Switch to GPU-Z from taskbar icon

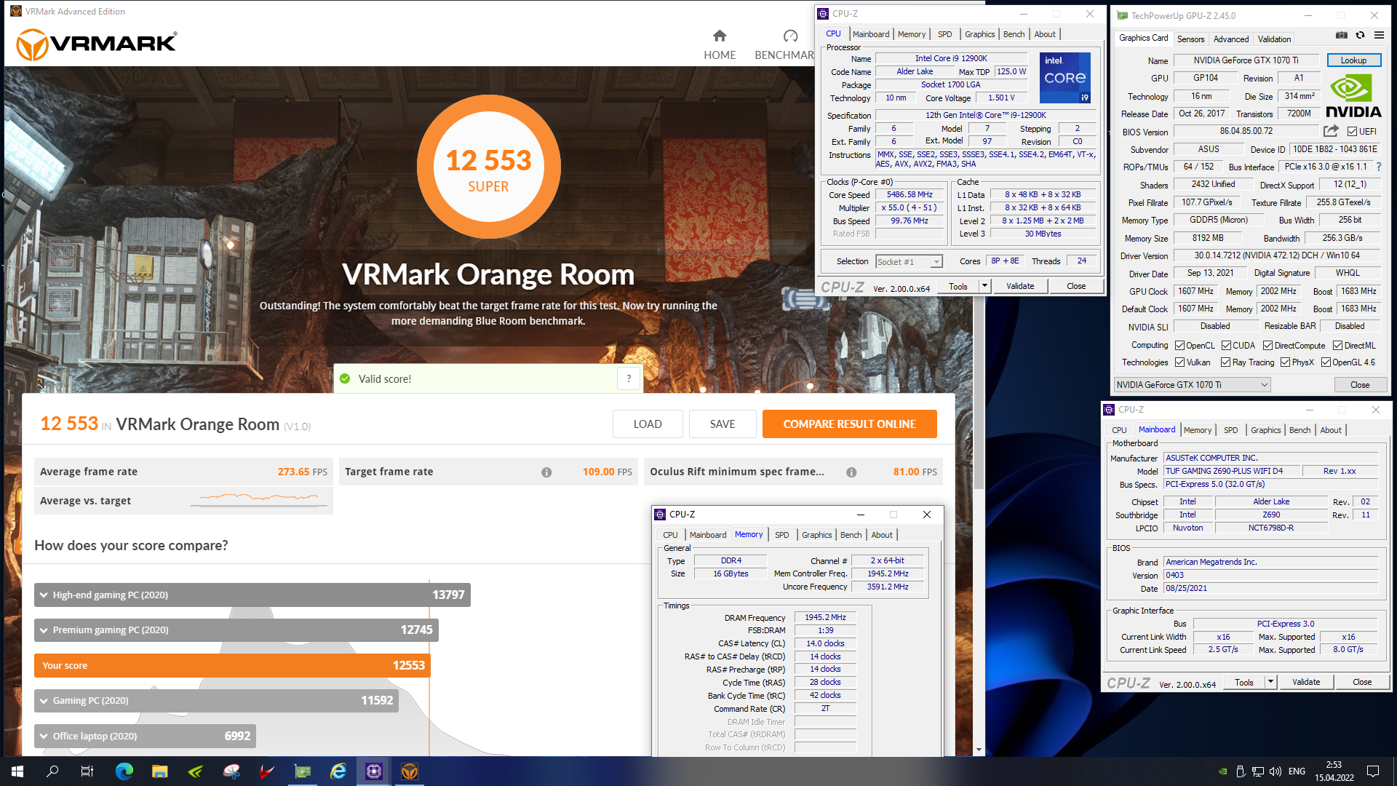click(x=303, y=771)
